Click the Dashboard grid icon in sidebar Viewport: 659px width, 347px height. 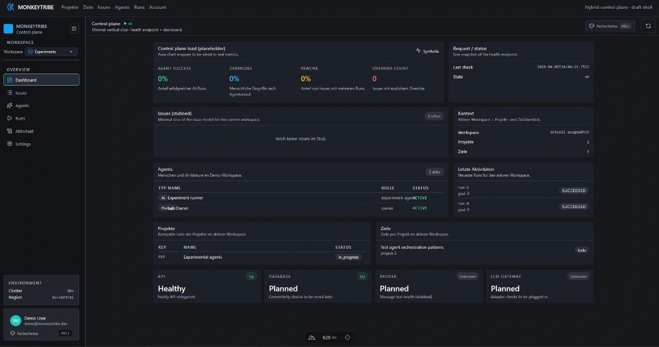(x=10, y=80)
